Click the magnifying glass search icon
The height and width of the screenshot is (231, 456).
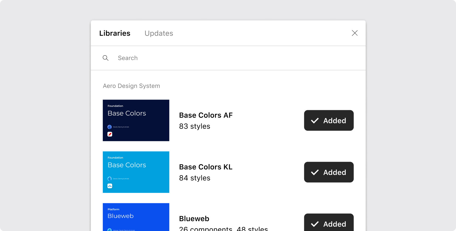(x=105, y=58)
